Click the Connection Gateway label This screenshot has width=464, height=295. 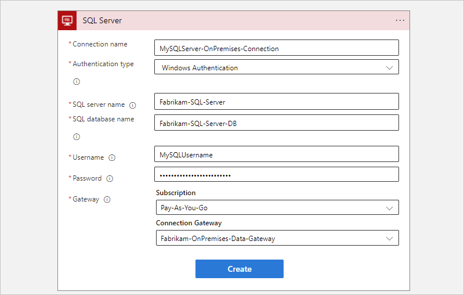pos(188,223)
